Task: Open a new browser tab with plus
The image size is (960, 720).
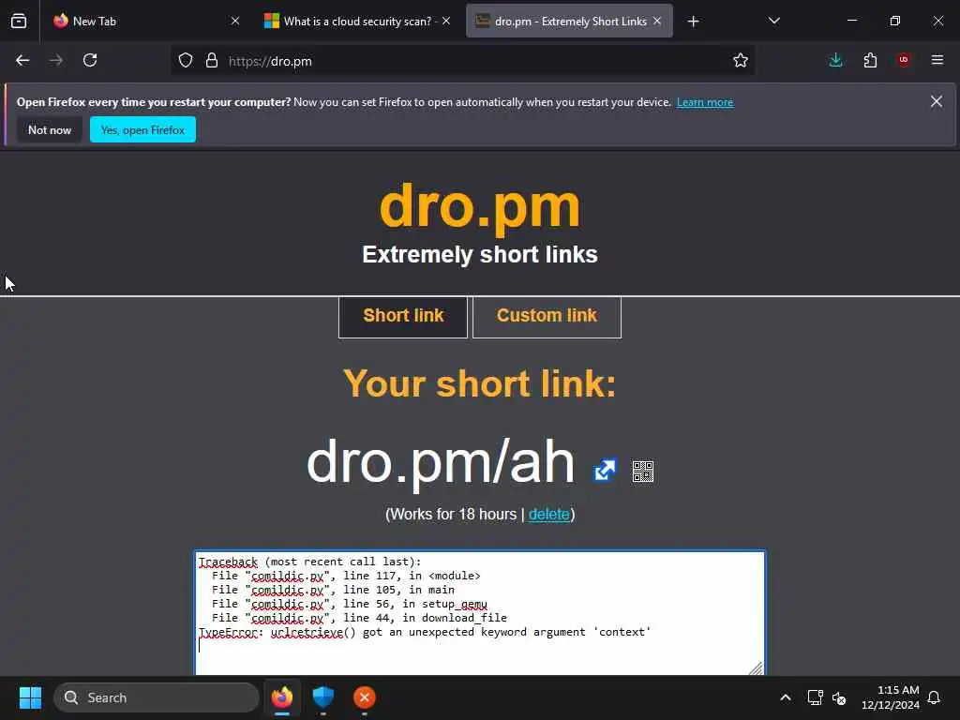Action: pos(693,22)
